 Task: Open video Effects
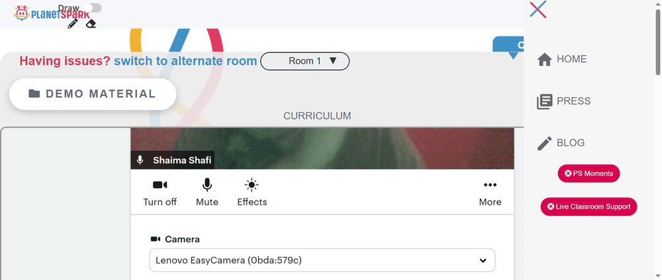coord(252,193)
